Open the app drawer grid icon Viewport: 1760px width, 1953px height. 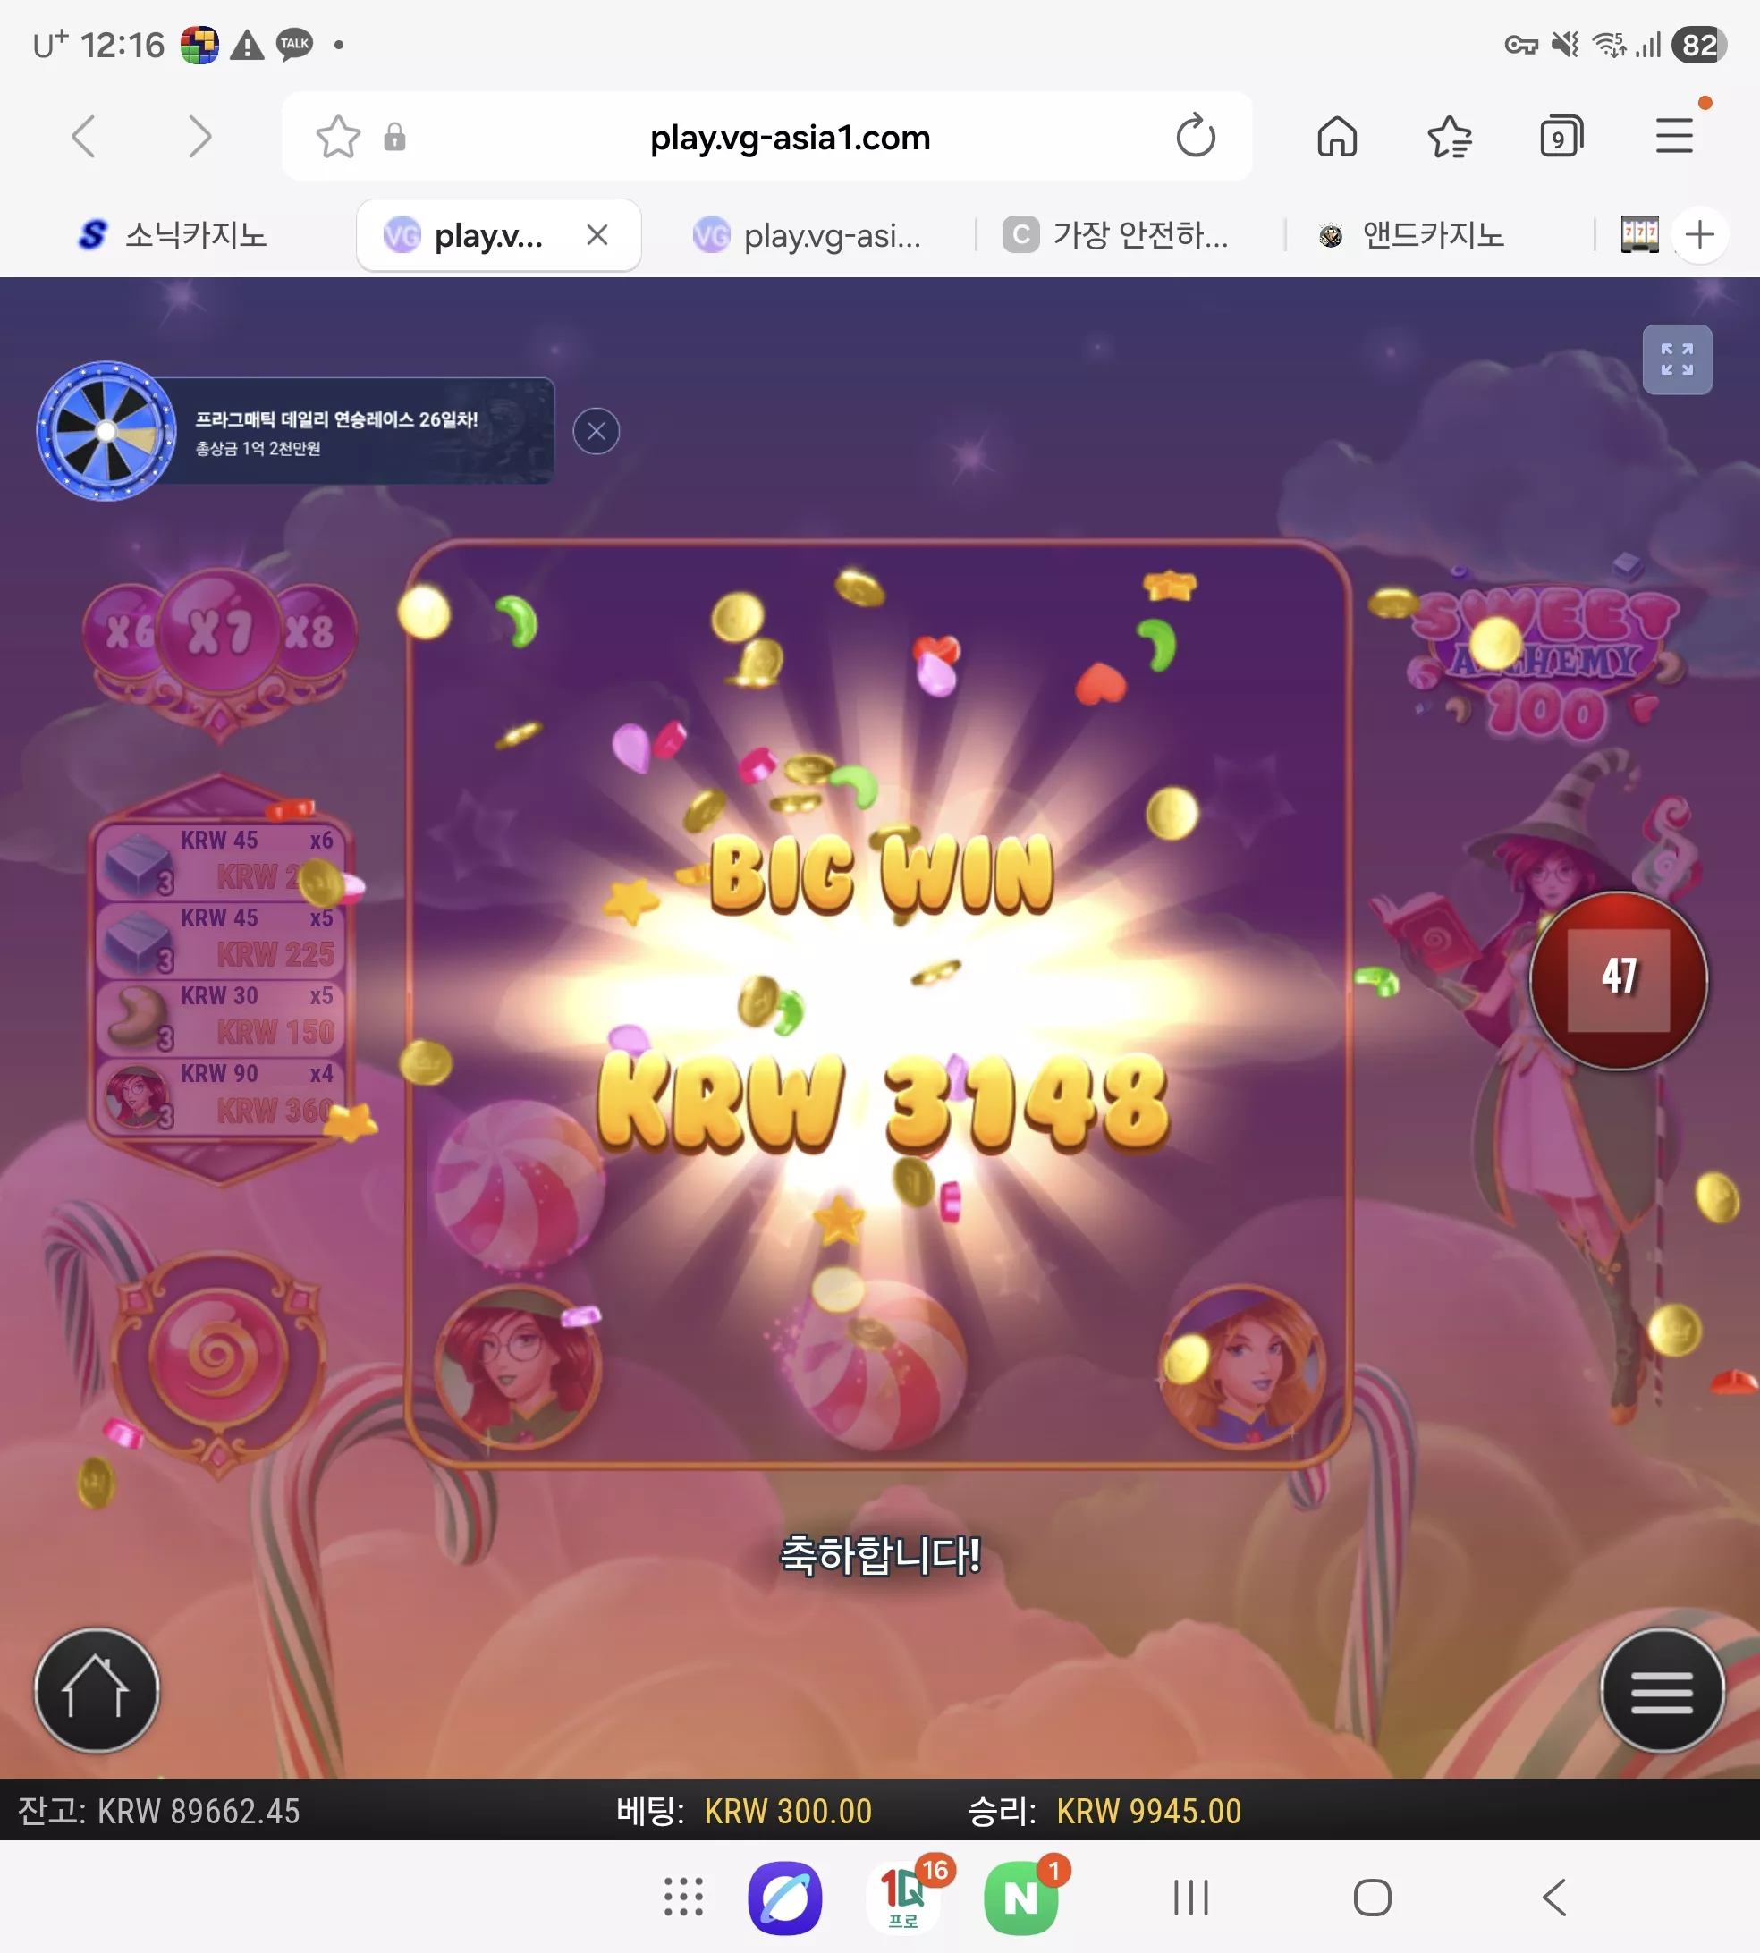point(682,1898)
